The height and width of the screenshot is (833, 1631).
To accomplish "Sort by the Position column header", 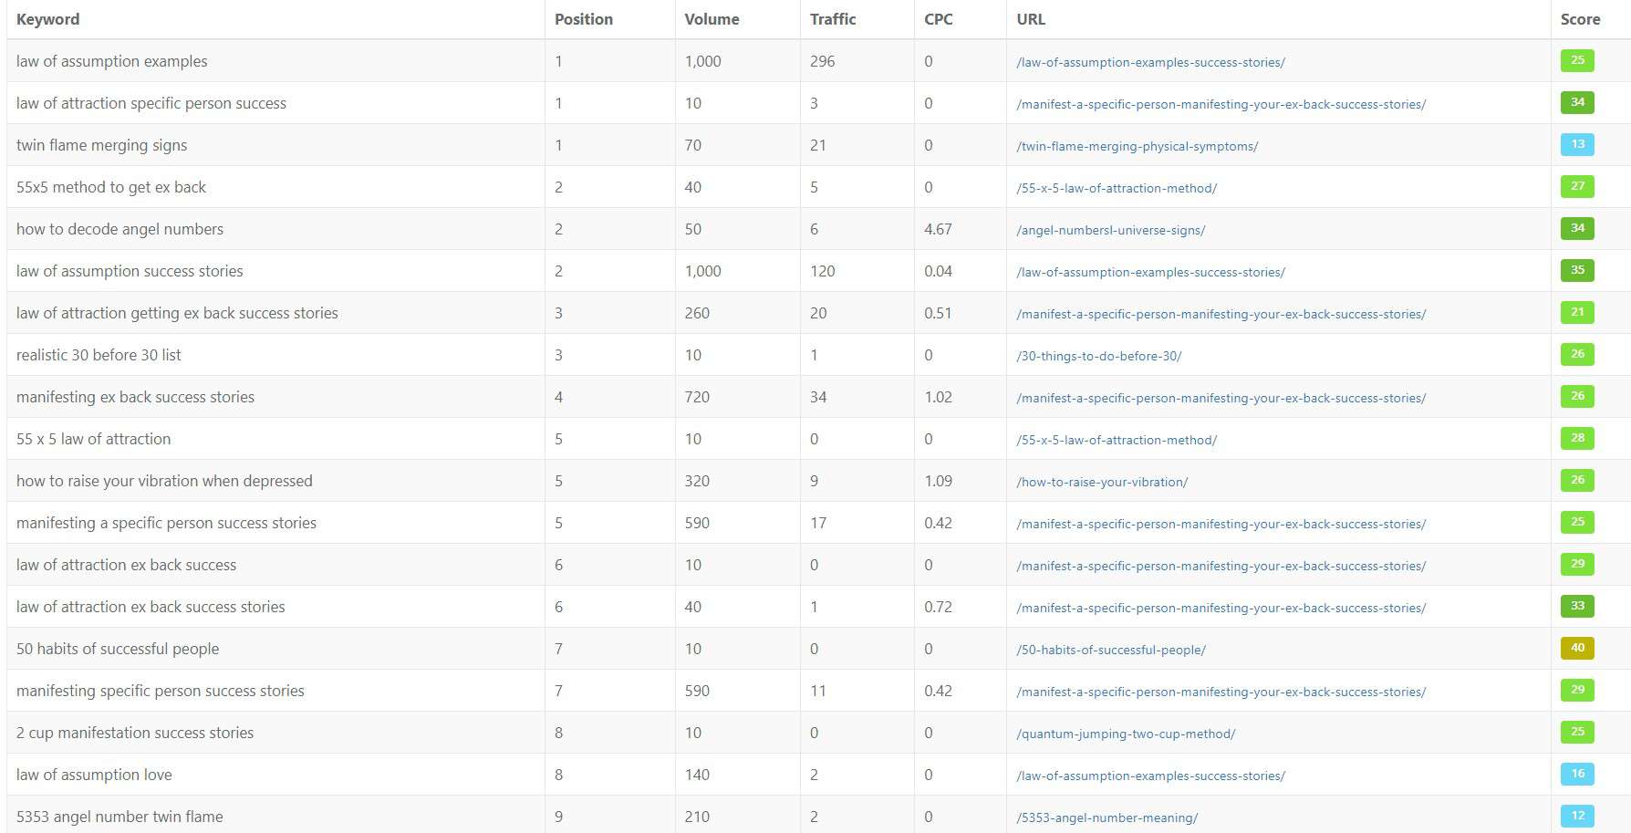I will click(584, 19).
